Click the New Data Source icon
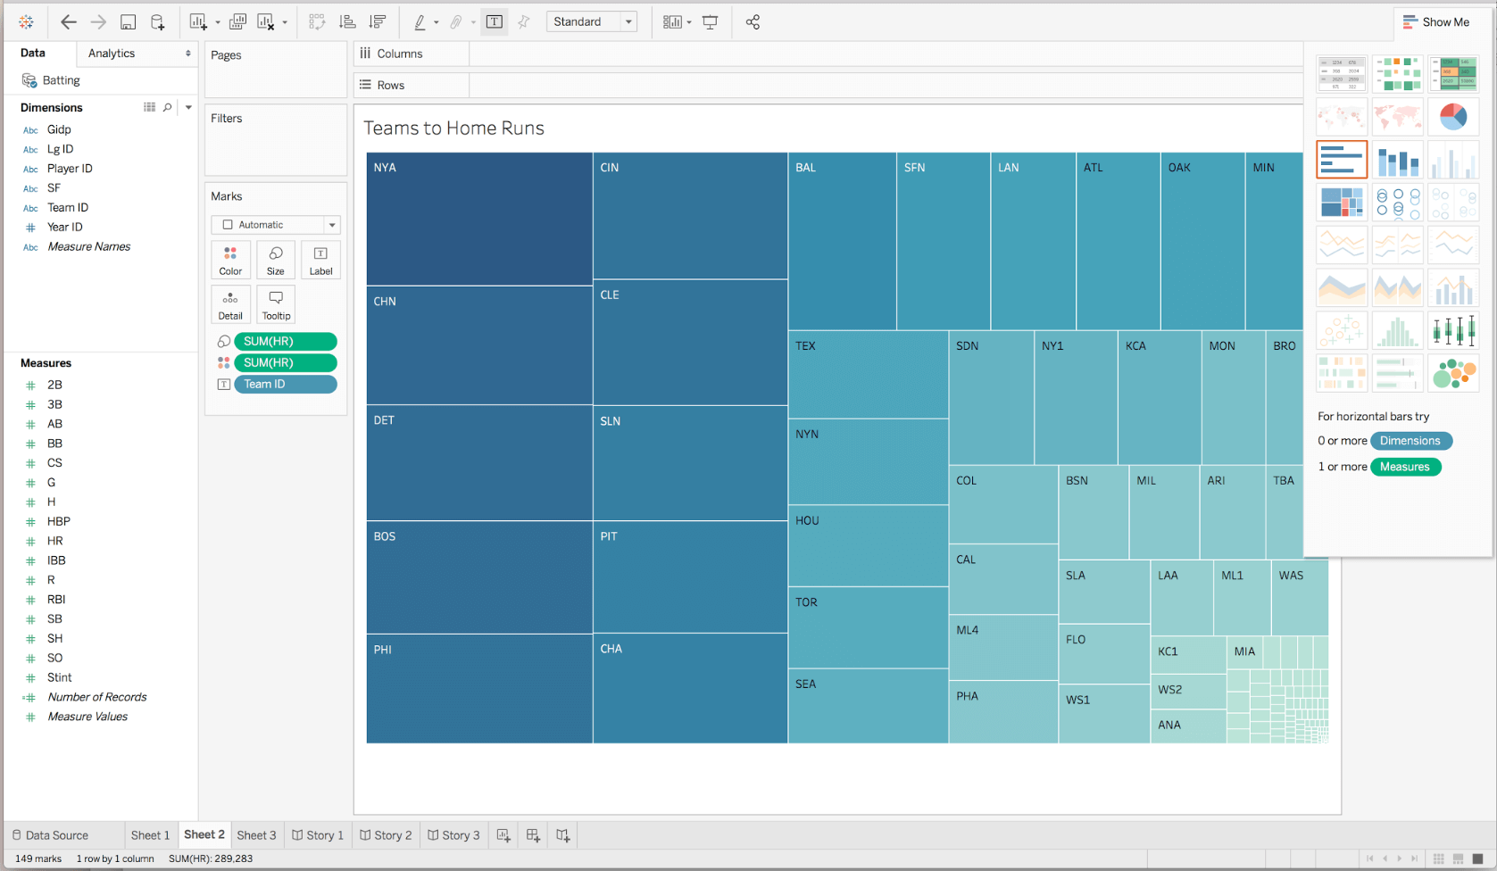Viewport: 1497px width, 871px height. click(x=158, y=21)
